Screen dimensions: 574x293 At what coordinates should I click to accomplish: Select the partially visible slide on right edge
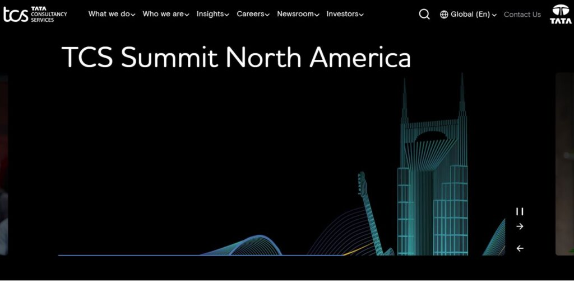564,163
